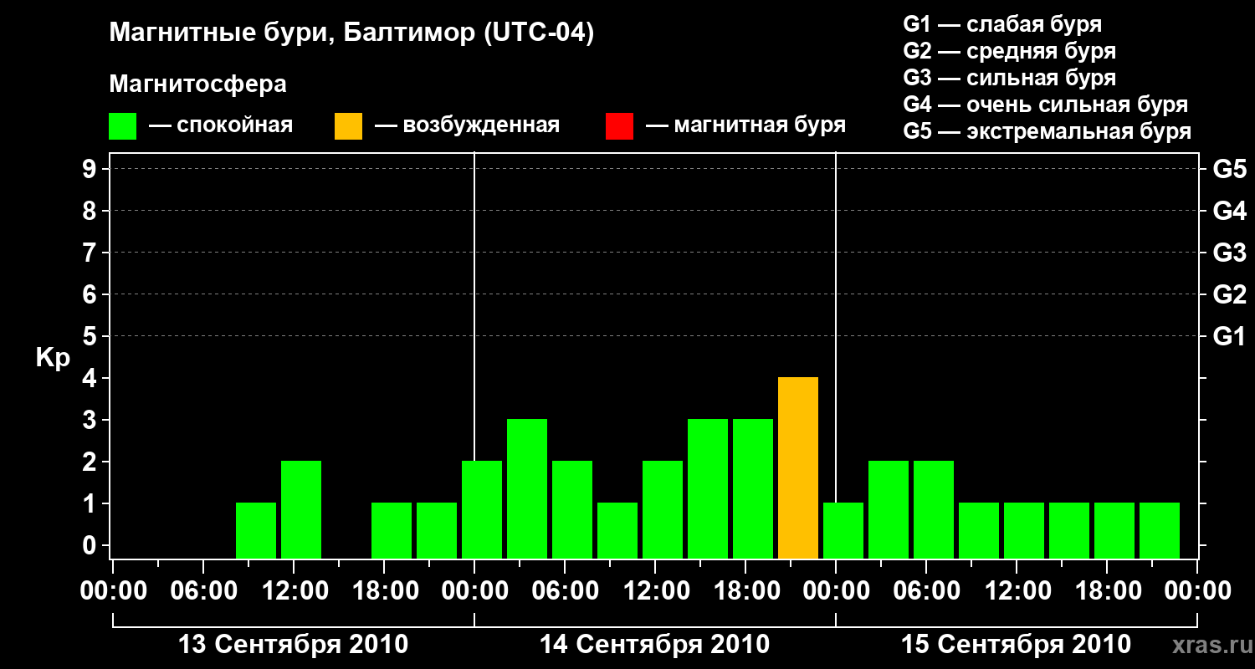The width and height of the screenshot is (1255, 669).
Task: Click the Kp 1 bar at 18:00 on 13 September
Action: click(392, 531)
